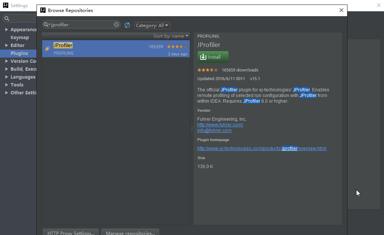Click '165659 downloads' in details
The height and width of the screenshot is (235, 384).
(240, 70)
